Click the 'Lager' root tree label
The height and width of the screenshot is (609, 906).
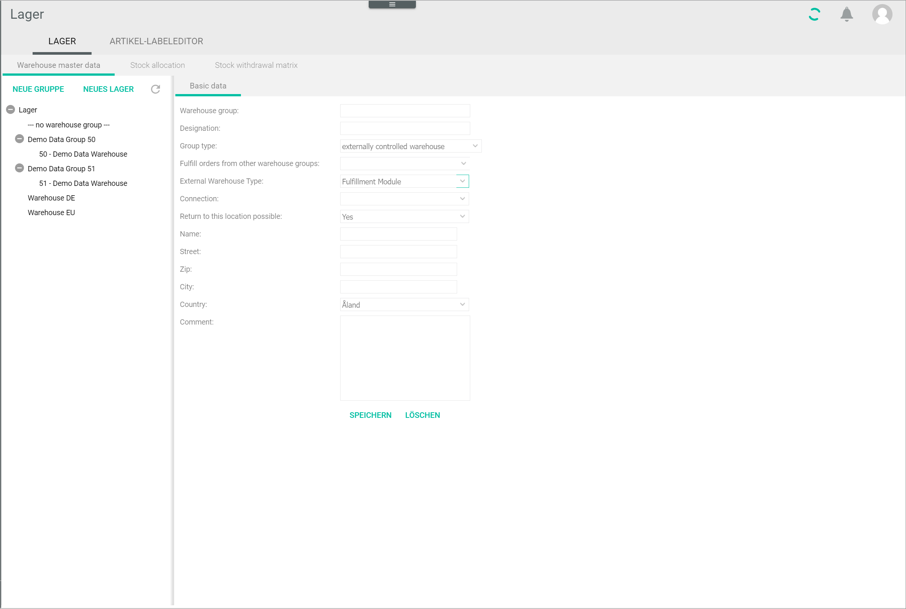pos(28,110)
